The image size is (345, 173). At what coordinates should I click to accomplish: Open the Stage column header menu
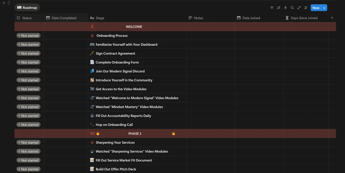(137, 18)
